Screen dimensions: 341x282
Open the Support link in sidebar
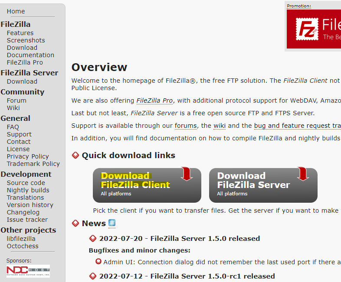[19, 134]
